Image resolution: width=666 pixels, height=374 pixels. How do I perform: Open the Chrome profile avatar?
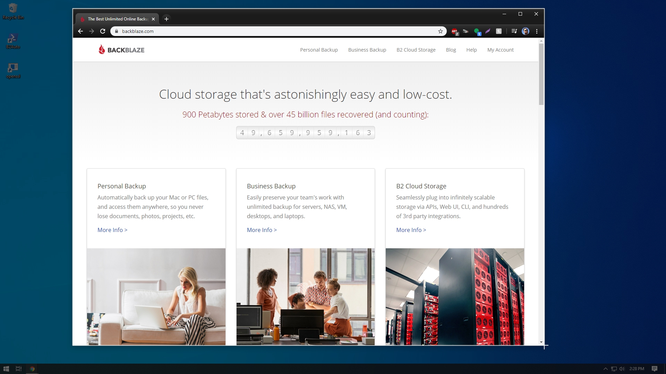point(526,31)
